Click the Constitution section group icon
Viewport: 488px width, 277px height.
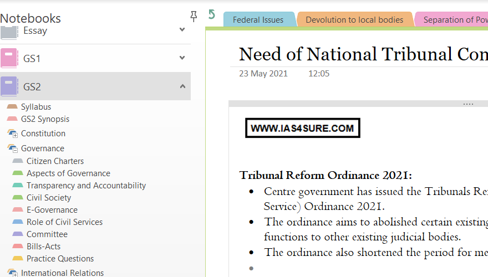point(12,134)
